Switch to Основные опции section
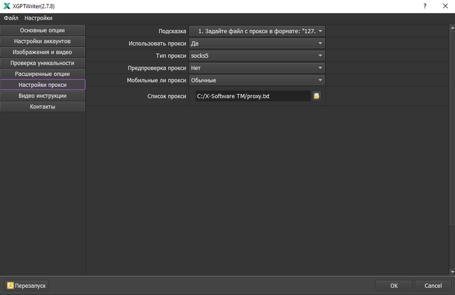This screenshot has width=455, height=295. 42,30
